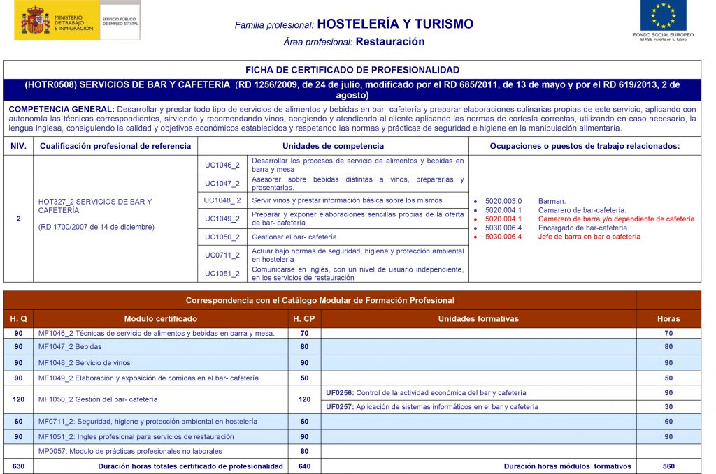Click the UC1046_2 competence unit code
Viewport: 716px width, 474px height.
[222, 165]
